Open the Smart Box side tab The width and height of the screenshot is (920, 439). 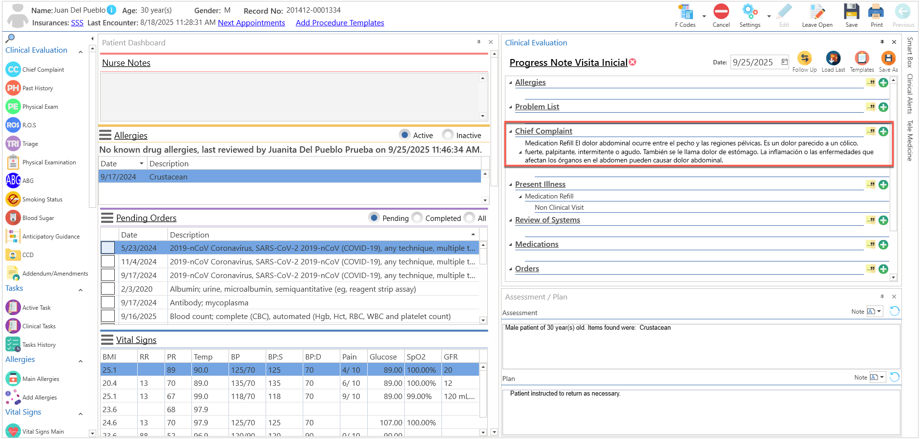(x=910, y=52)
